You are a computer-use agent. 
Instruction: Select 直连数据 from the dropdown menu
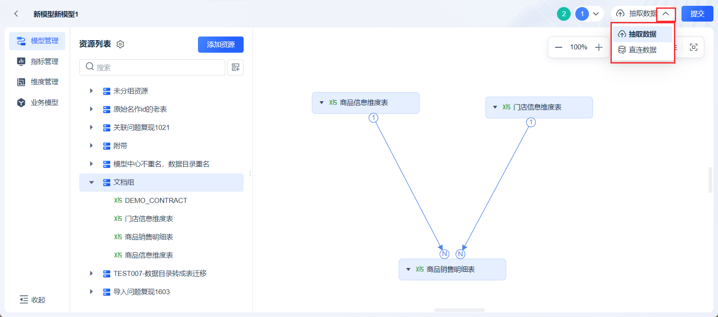pos(642,50)
